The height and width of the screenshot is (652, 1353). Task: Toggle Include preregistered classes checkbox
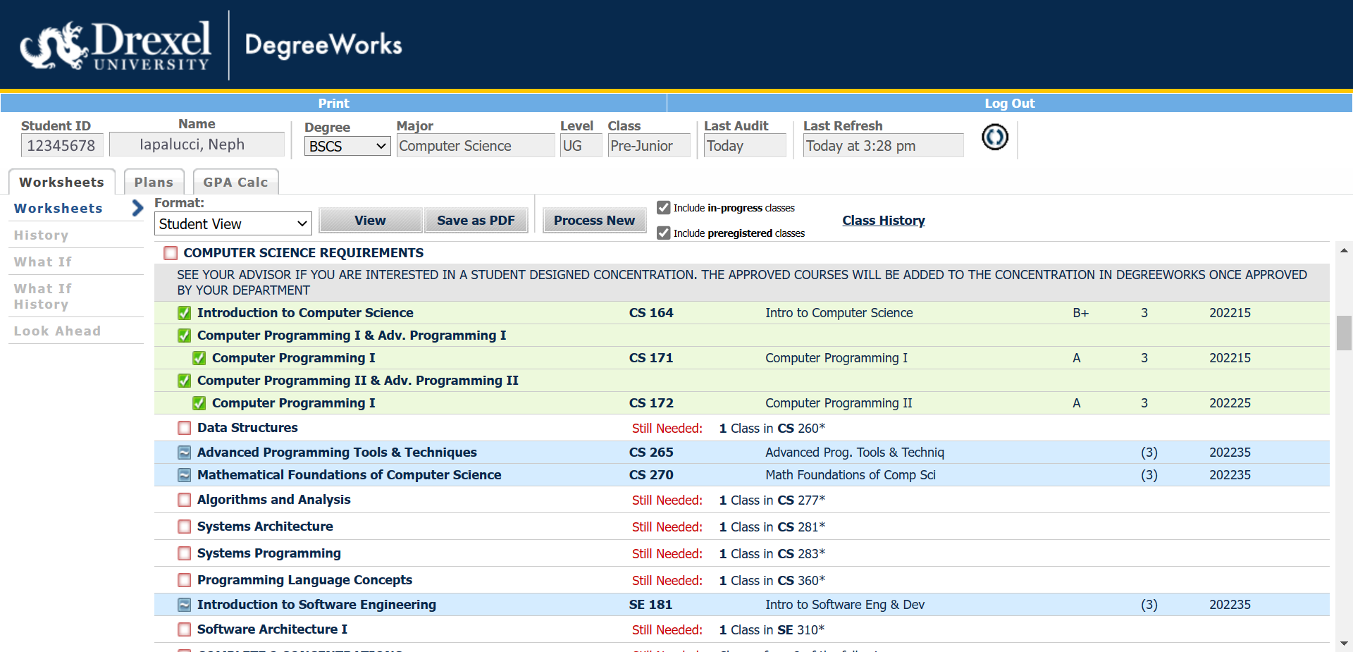[x=663, y=233]
